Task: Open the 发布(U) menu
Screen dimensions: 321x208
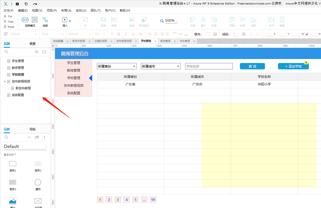Action: pos(81,11)
